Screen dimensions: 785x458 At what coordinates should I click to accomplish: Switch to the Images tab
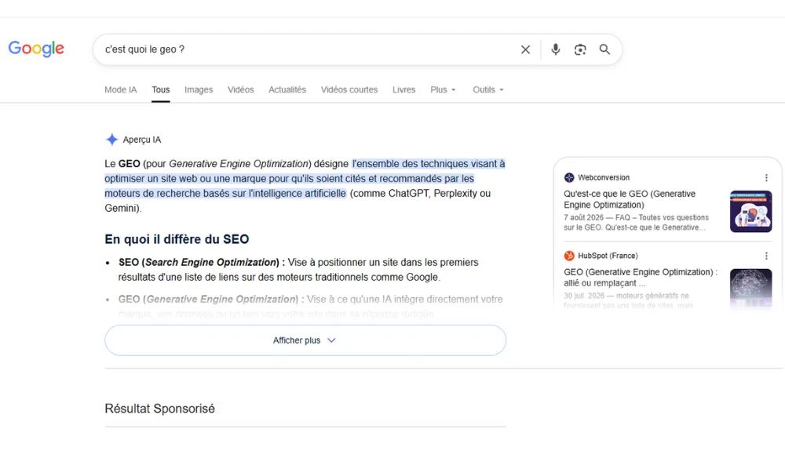point(199,90)
